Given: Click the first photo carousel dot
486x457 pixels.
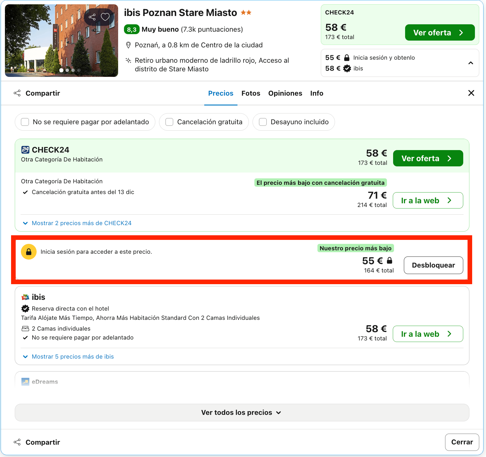Looking at the screenshot, I should [x=62, y=70].
